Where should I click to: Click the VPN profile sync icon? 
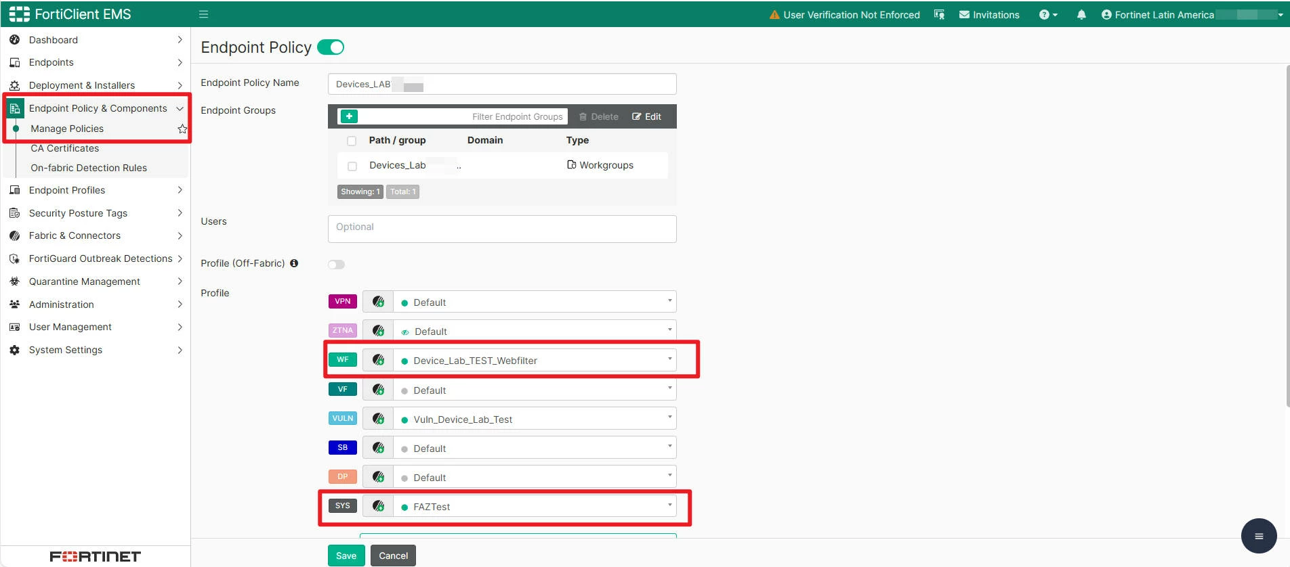[378, 302]
